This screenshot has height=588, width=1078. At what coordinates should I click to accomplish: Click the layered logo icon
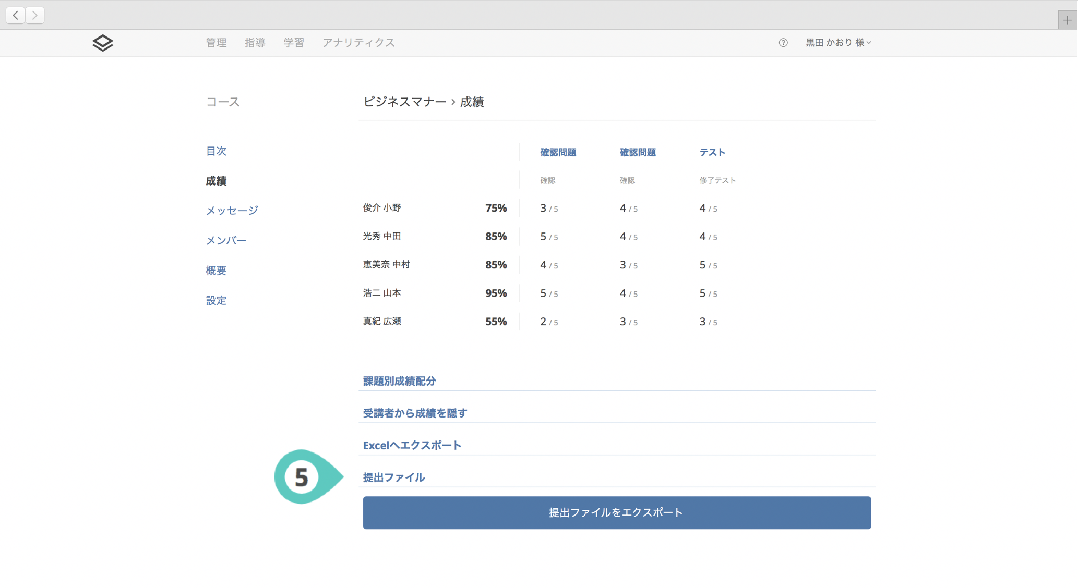(103, 43)
